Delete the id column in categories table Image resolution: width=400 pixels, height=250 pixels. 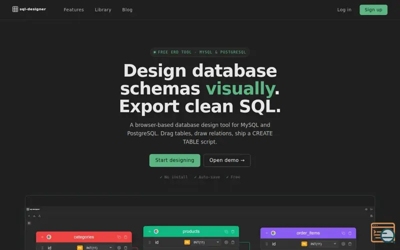(125, 247)
